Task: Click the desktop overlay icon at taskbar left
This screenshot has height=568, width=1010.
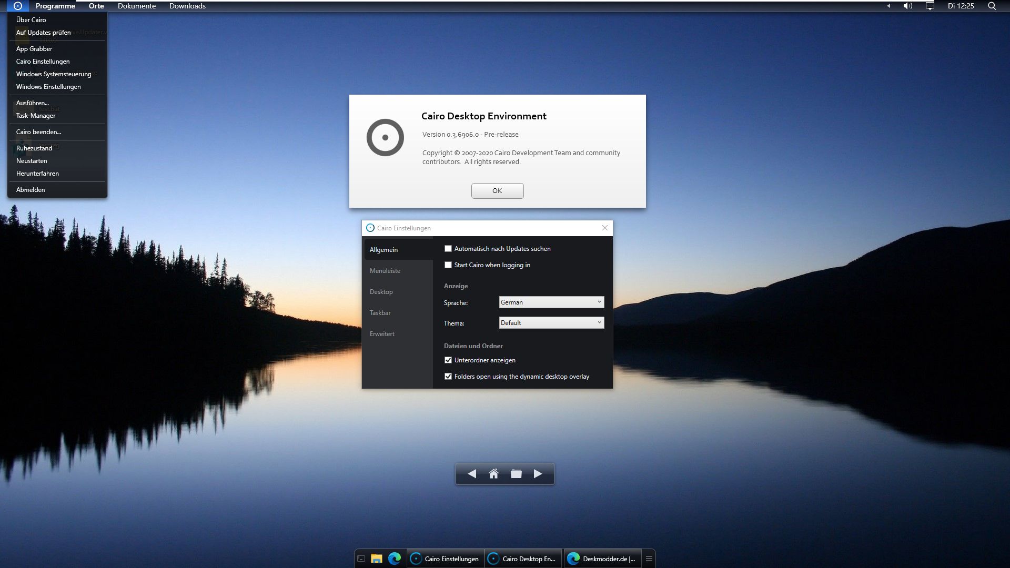Action: [361, 559]
